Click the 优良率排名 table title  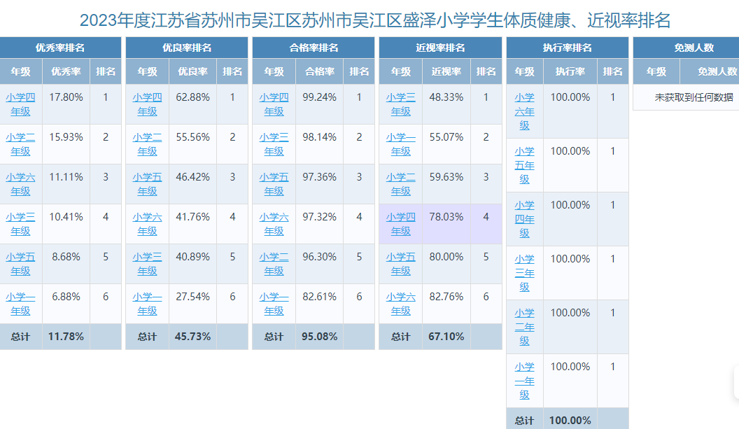tap(187, 48)
